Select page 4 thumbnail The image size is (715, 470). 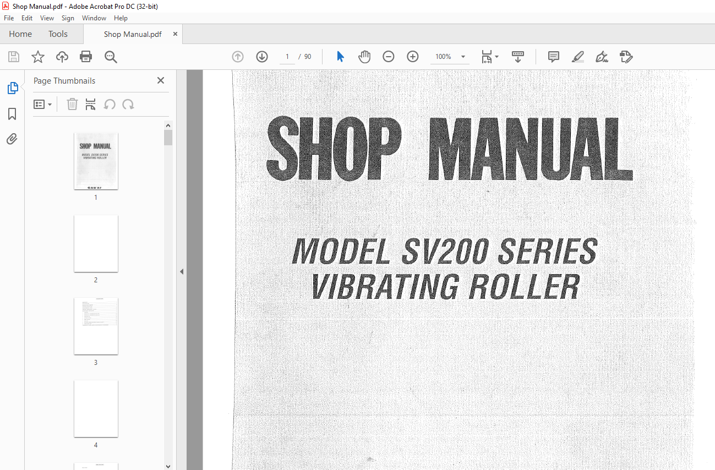click(x=96, y=409)
